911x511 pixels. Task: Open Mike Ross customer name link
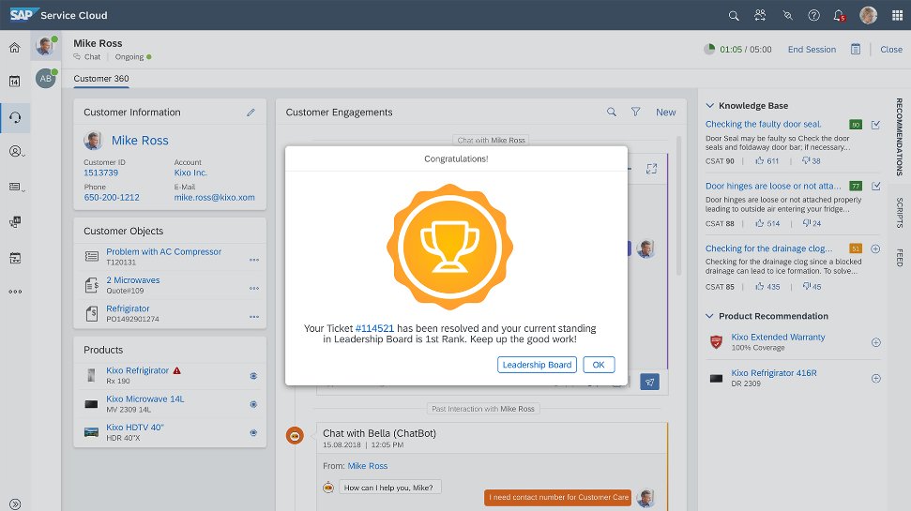tap(140, 141)
